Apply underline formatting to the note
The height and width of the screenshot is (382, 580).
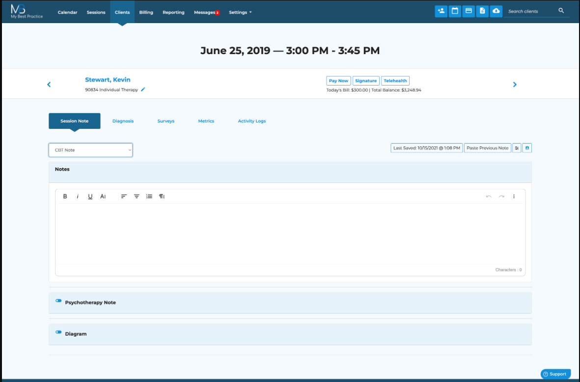click(x=90, y=196)
